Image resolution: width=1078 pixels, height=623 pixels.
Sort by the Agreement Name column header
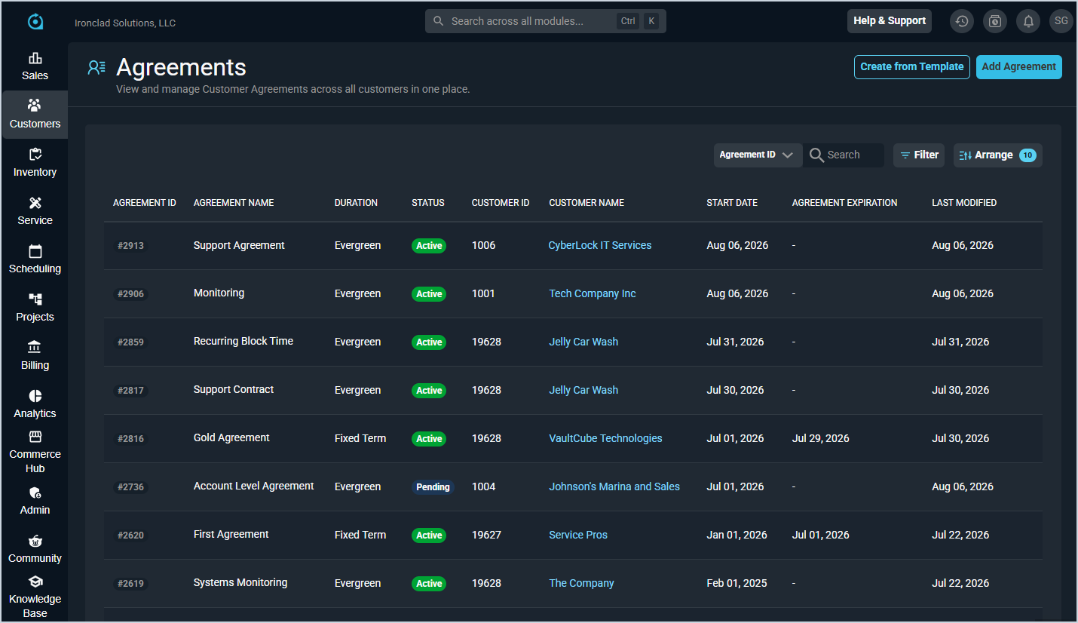point(234,203)
